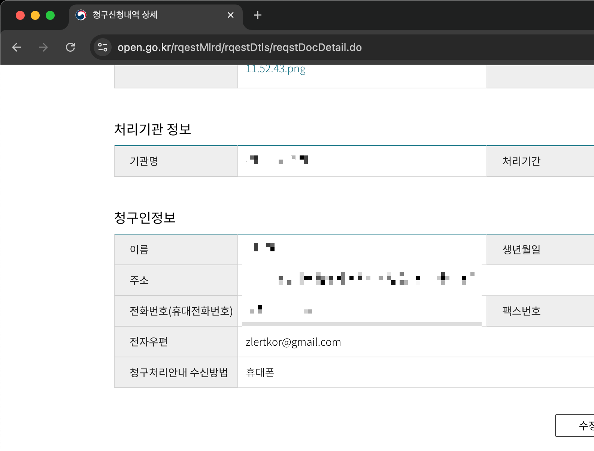Screen dimensions: 594x451
Task: Click the 주소 label cell
Action: click(176, 280)
